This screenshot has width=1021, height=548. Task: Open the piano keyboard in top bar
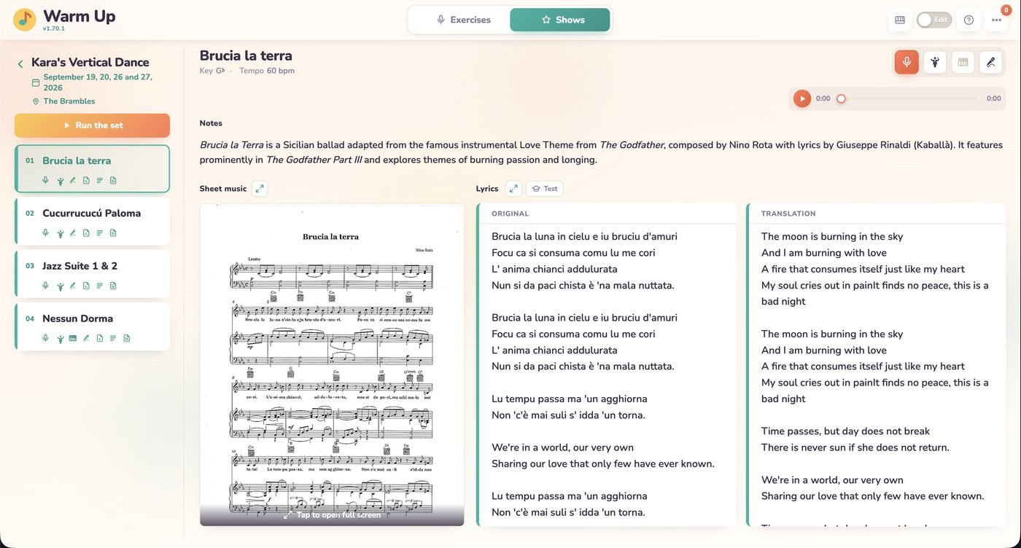[x=900, y=20]
